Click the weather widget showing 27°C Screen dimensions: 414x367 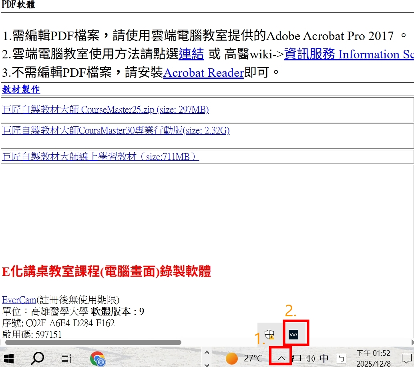pos(244,358)
